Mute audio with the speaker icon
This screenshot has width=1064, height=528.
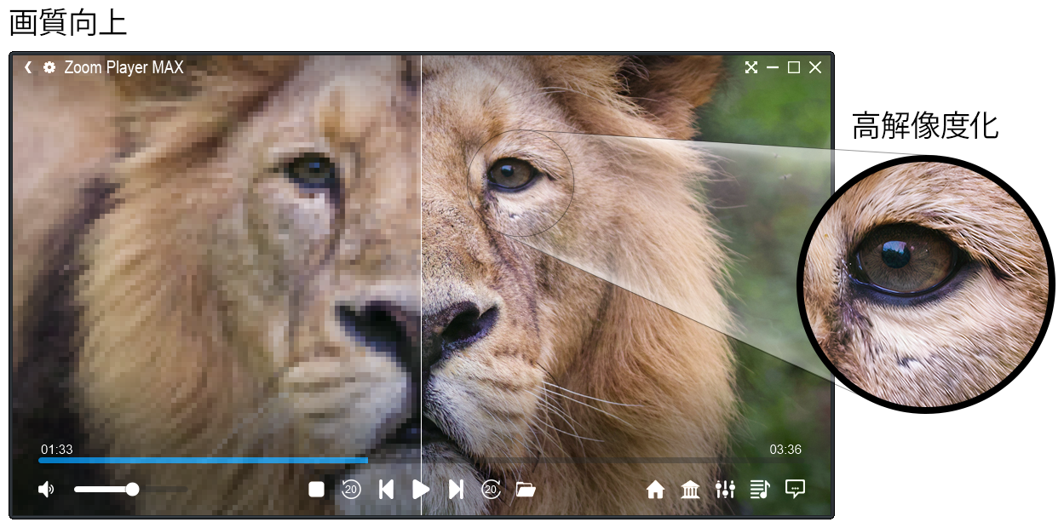46,490
